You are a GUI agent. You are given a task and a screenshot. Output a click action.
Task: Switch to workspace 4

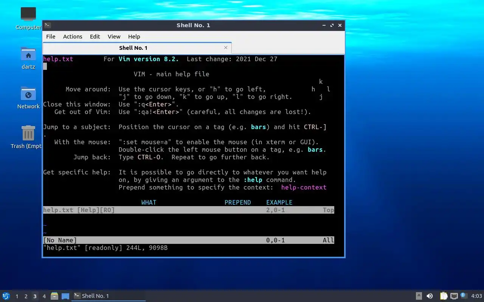click(44, 296)
